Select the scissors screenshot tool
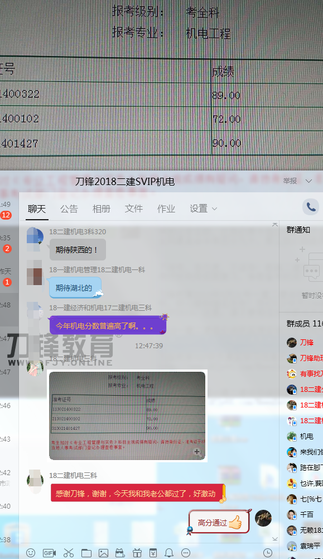 coord(68,553)
